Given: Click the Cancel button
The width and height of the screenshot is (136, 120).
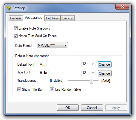Looking at the screenshot, I should pos(92,107).
